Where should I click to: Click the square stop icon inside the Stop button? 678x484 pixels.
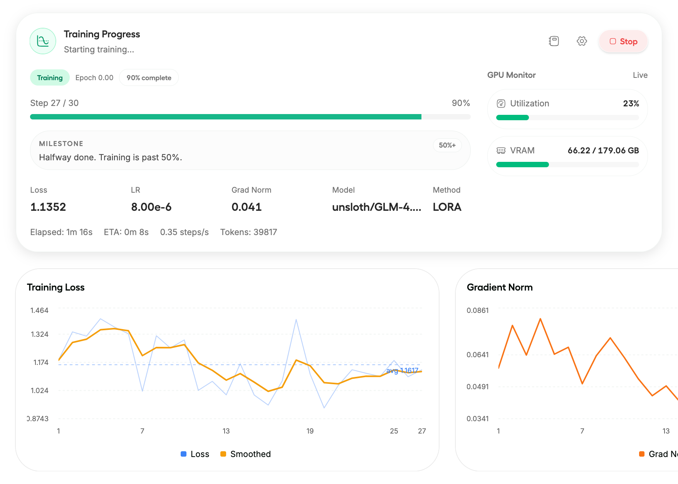tap(613, 41)
